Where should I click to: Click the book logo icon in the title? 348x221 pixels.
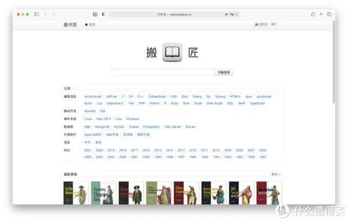172,52
